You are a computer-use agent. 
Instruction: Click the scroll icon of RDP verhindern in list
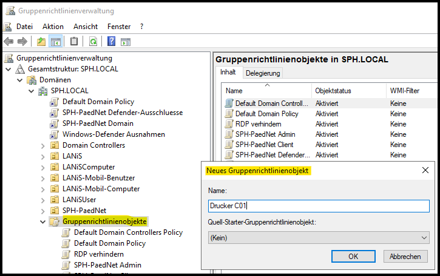pyautogui.click(x=229, y=124)
